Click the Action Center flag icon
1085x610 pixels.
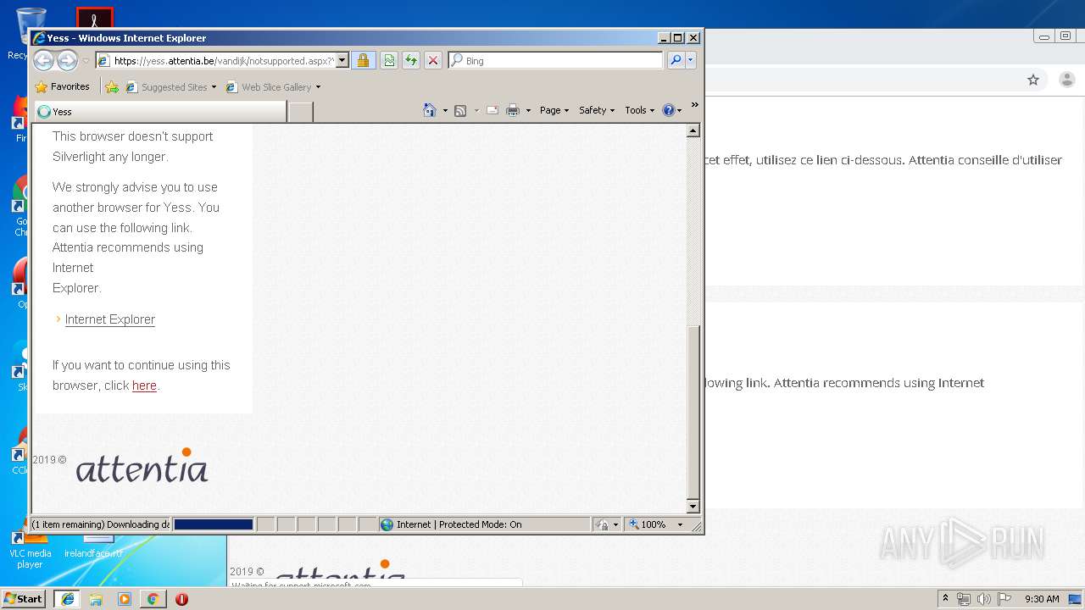(x=1004, y=599)
